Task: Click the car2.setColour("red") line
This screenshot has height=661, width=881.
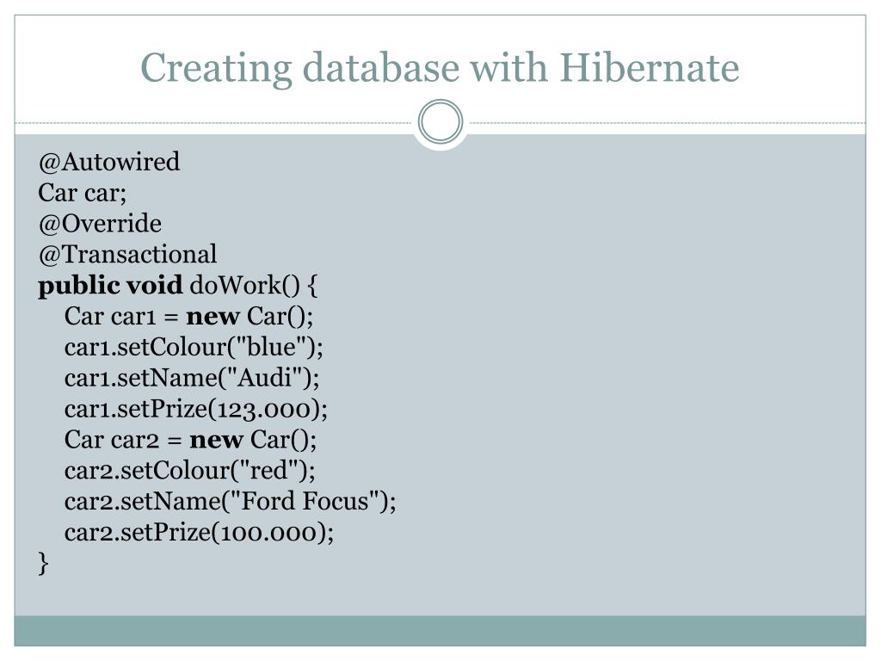Action: [190, 471]
